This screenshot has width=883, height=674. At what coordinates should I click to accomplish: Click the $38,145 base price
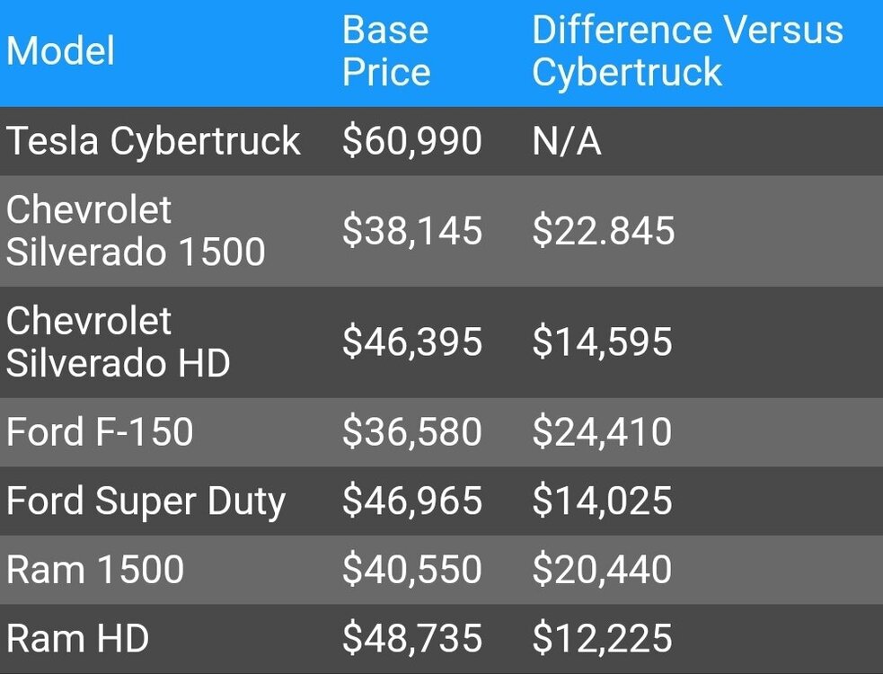click(x=412, y=231)
